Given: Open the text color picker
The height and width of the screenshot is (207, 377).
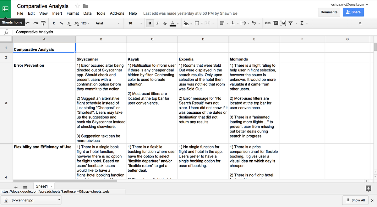Looking at the screenshot, I should tap(173, 23).
